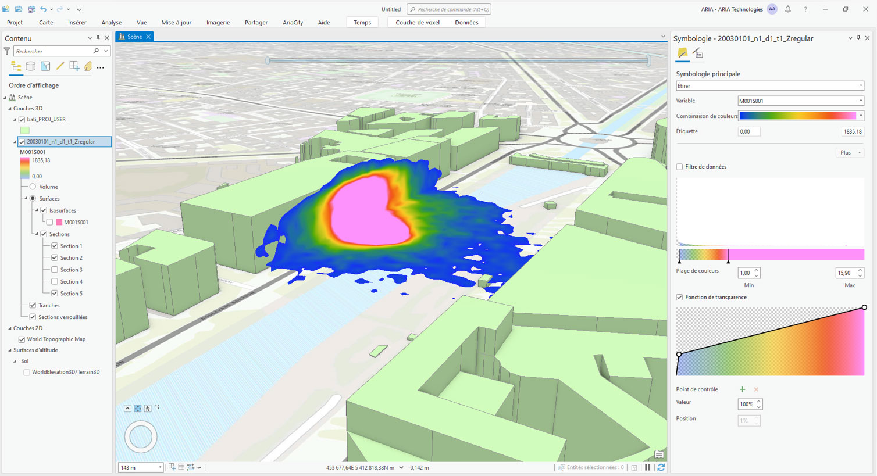
Task: Delete control point with red X icon
Action: pos(756,389)
